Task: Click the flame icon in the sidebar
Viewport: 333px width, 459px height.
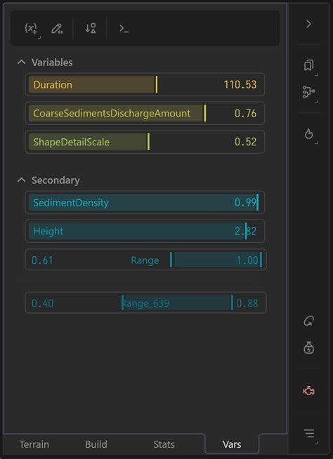Action: click(308, 134)
